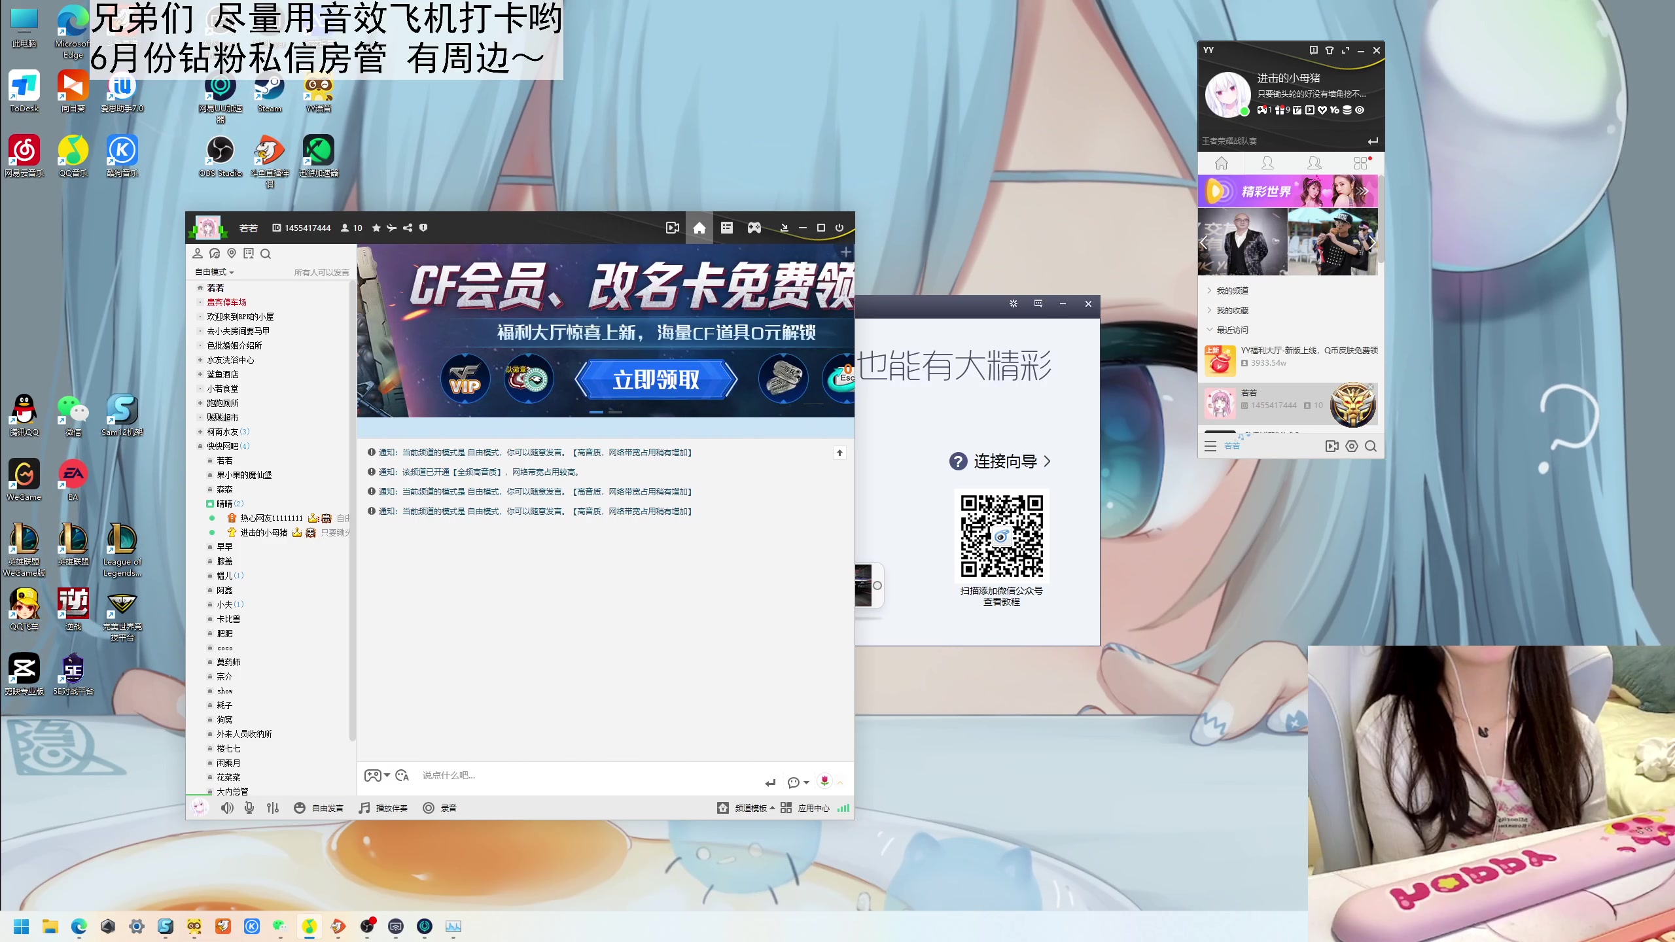1675x942 pixels.
Task: Click search magnifier at YY window bottom
Action: click(1371, 446)
